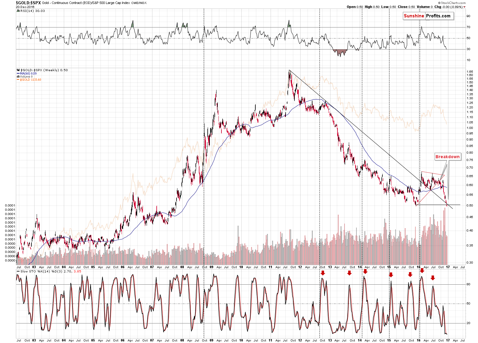Click the orange $GOLD line marker
478x343 pixels.
pyautogui.click(x=18, y=80)
